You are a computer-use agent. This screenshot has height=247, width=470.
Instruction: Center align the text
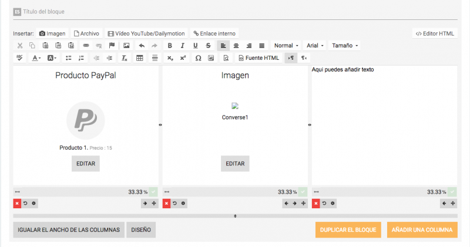click(x=236, y=46)
